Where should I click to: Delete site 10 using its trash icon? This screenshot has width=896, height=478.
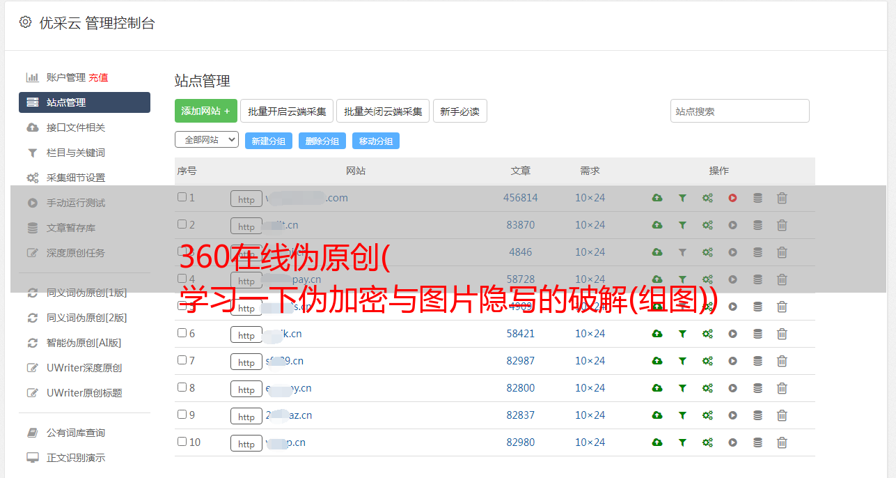coord(782,442)
